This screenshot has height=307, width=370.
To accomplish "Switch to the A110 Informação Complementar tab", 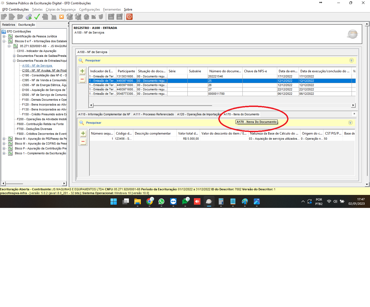I will (104, 114).
